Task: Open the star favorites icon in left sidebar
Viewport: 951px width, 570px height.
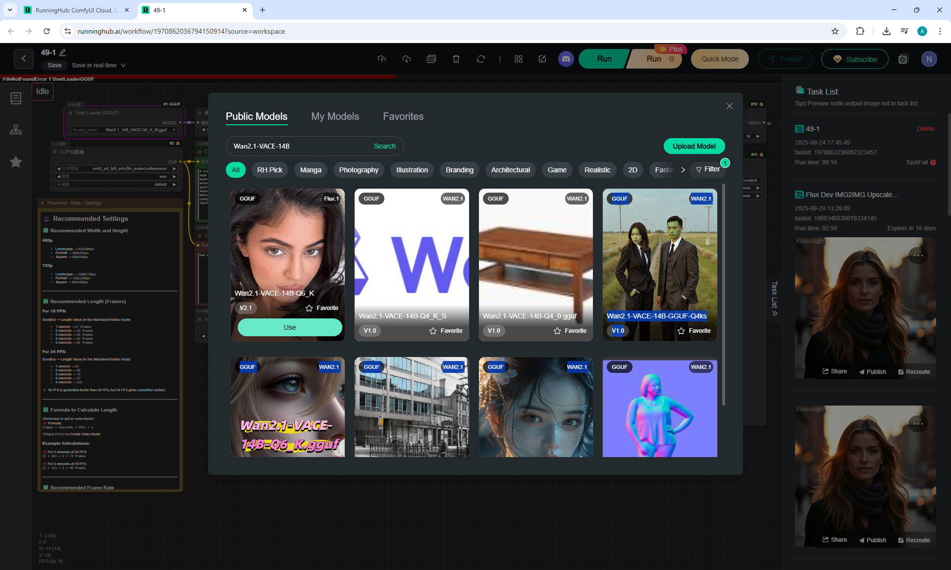Action: (16, 162)
